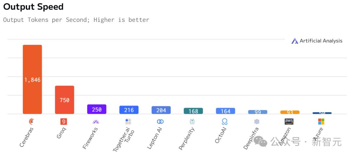Click the Amazon AWS logo icon

289,121
